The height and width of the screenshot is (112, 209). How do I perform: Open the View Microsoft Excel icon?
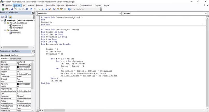click(x=3, y=9)
